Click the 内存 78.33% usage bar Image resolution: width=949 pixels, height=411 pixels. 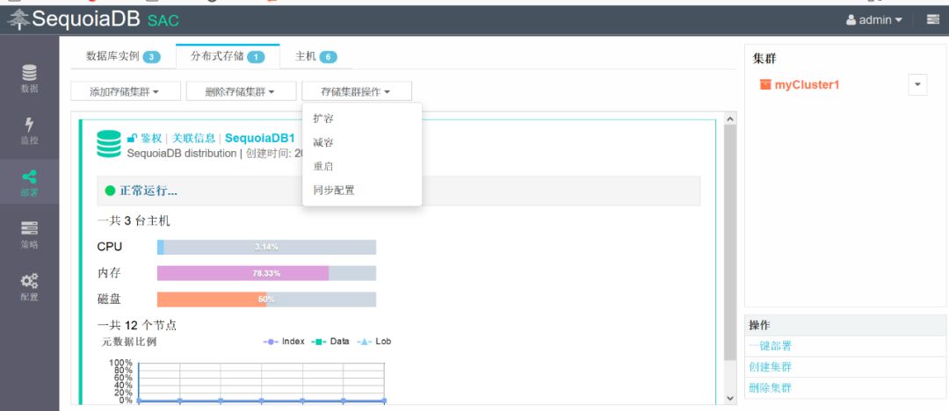click(266, 273)
